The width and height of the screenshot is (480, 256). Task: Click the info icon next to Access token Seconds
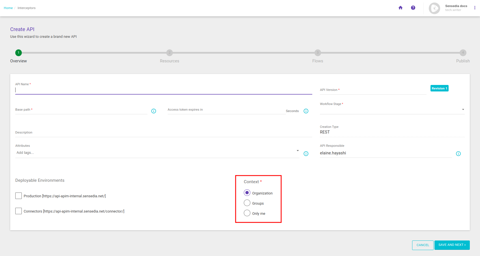306,111
